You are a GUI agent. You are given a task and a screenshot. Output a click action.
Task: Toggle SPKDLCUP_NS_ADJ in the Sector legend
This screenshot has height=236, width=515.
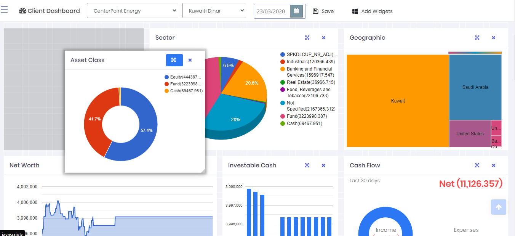click(309, 55)
